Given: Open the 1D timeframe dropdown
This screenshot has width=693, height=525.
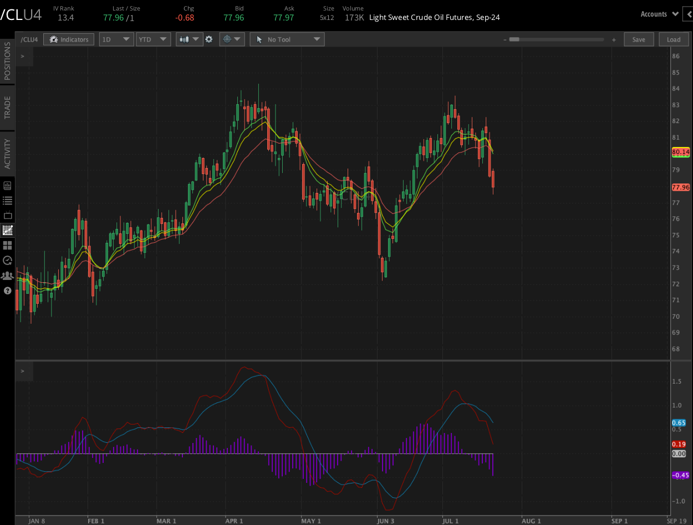Looking at the screenshot, I should [x=116, y=39].
